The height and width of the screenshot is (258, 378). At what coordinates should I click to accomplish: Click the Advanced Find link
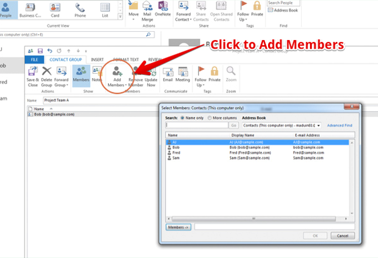(x=339, y=126)
